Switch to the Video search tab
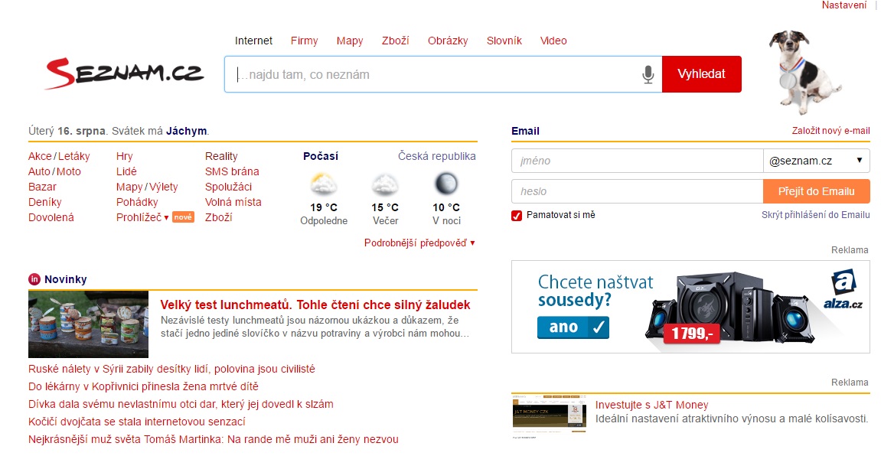 click(553, 41)
